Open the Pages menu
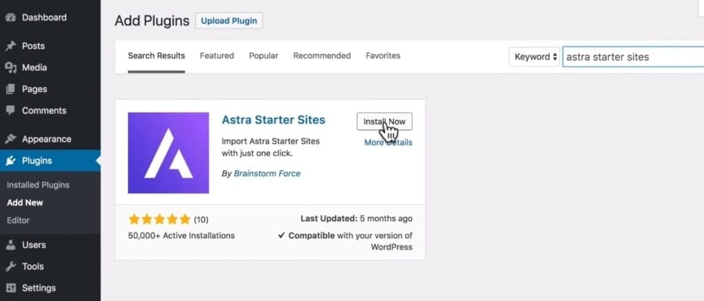The height and width of the screenshot is (301, 704). pyautogui.click(x=34, y=89)
